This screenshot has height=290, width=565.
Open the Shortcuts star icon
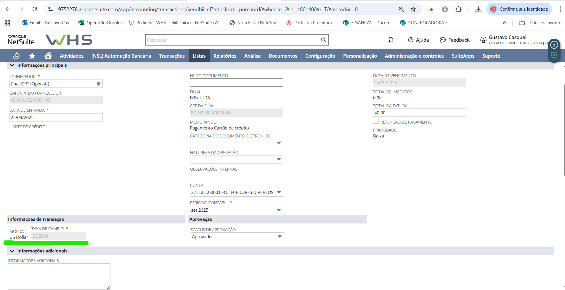click(32, 56)
